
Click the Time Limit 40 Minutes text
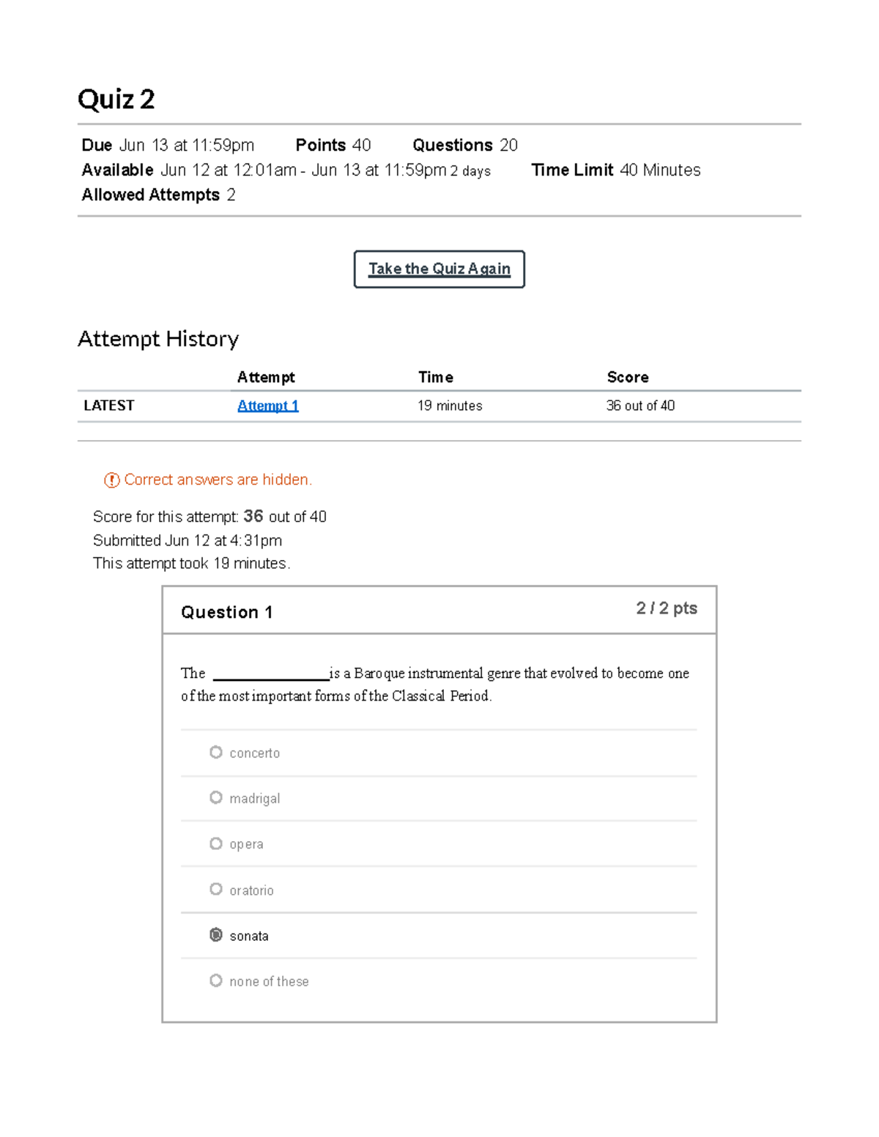[615, 170]
